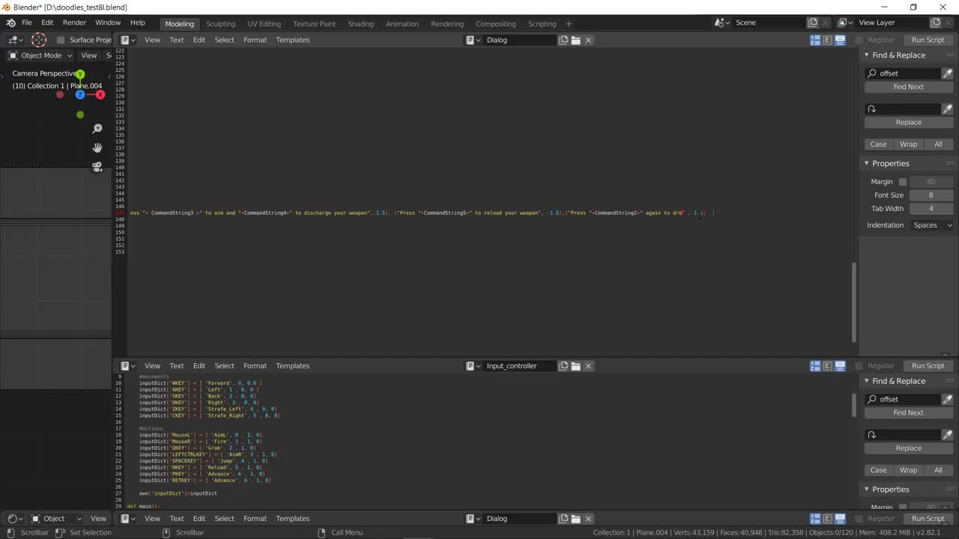Toggle syntax highlighting in top text editor
The height and width of the screenshot is (539, 959).
click(840, 40)
